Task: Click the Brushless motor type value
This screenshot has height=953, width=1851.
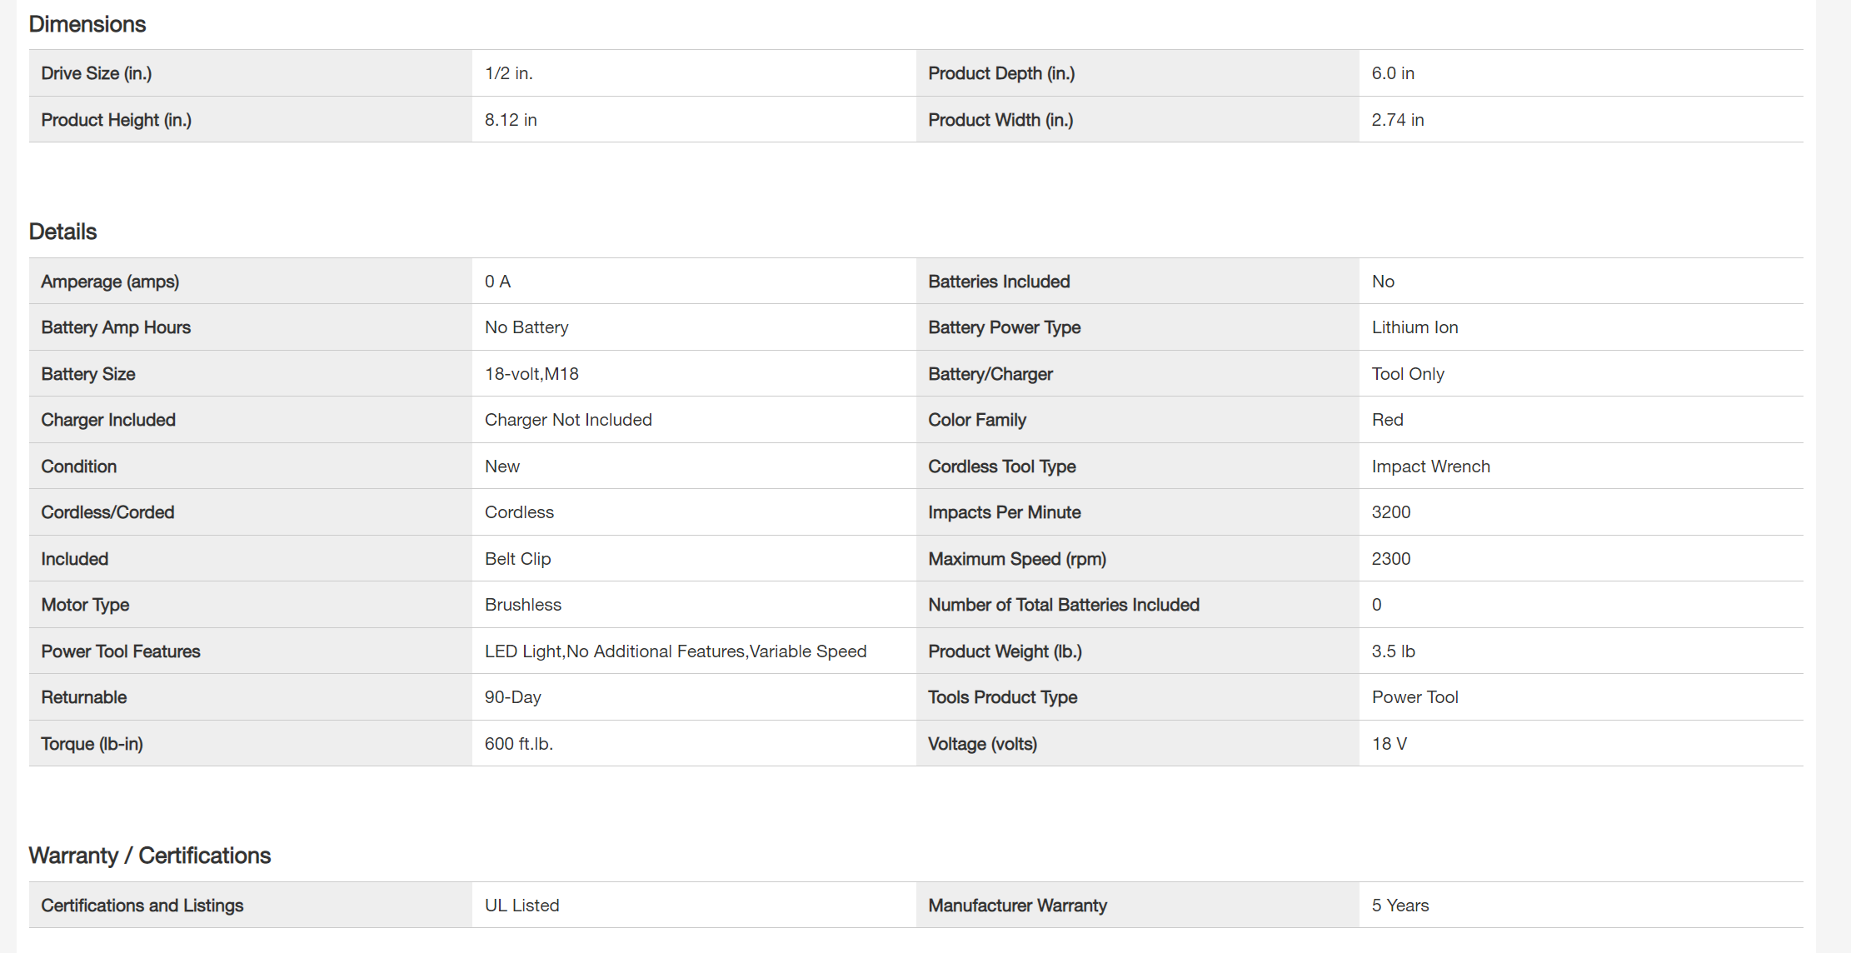Action: tap(523, 605)
